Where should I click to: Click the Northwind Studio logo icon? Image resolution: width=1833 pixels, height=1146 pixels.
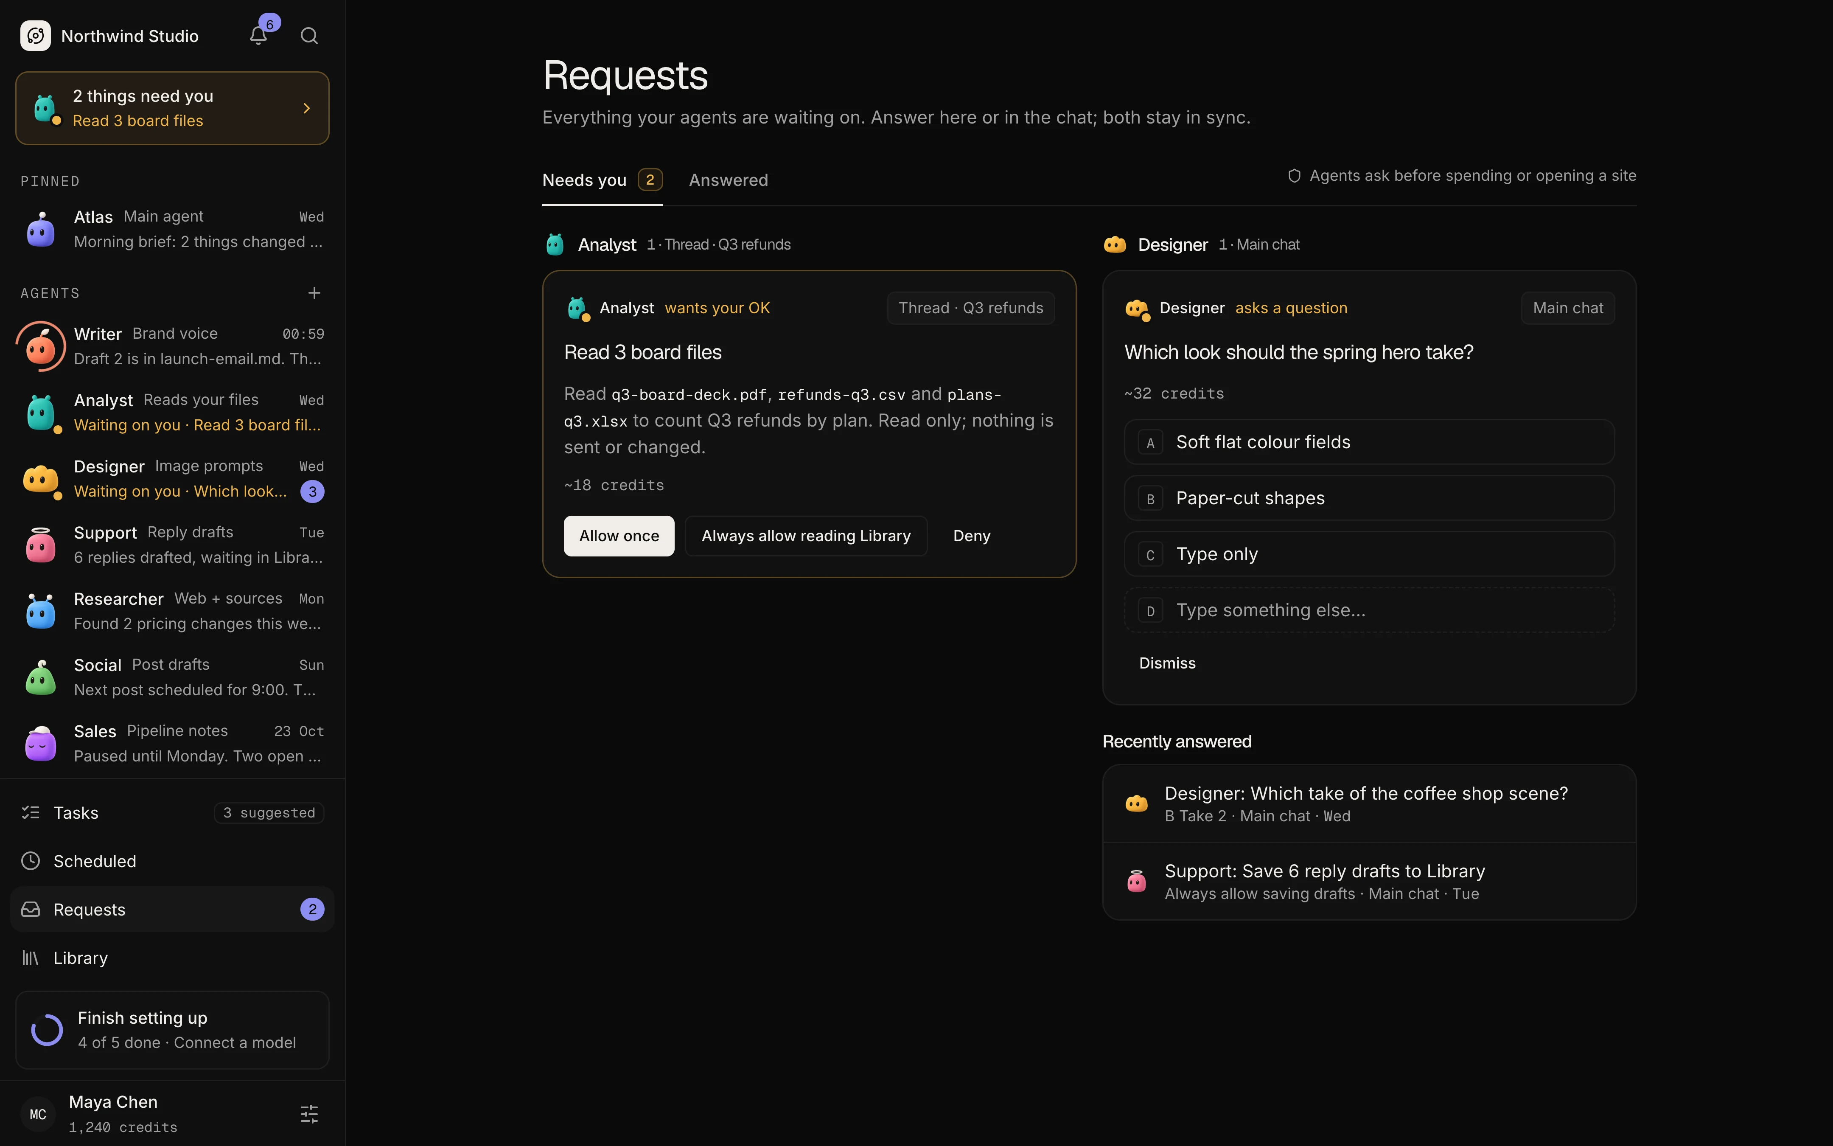pyautogui.click(x=36, y=36)
